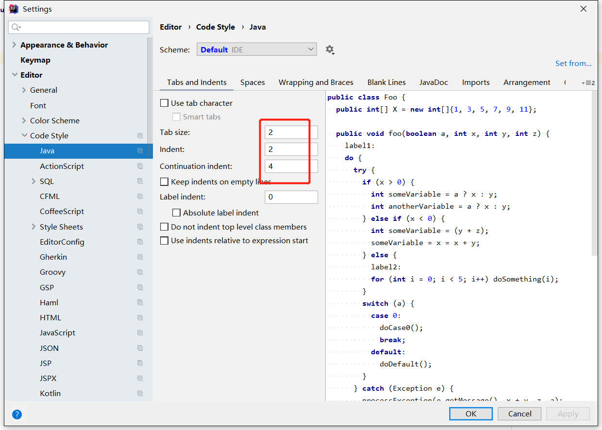This screenshot has height=430, width=602.
Task: Enable Absolute label indent option
Action: pos(177,213)
